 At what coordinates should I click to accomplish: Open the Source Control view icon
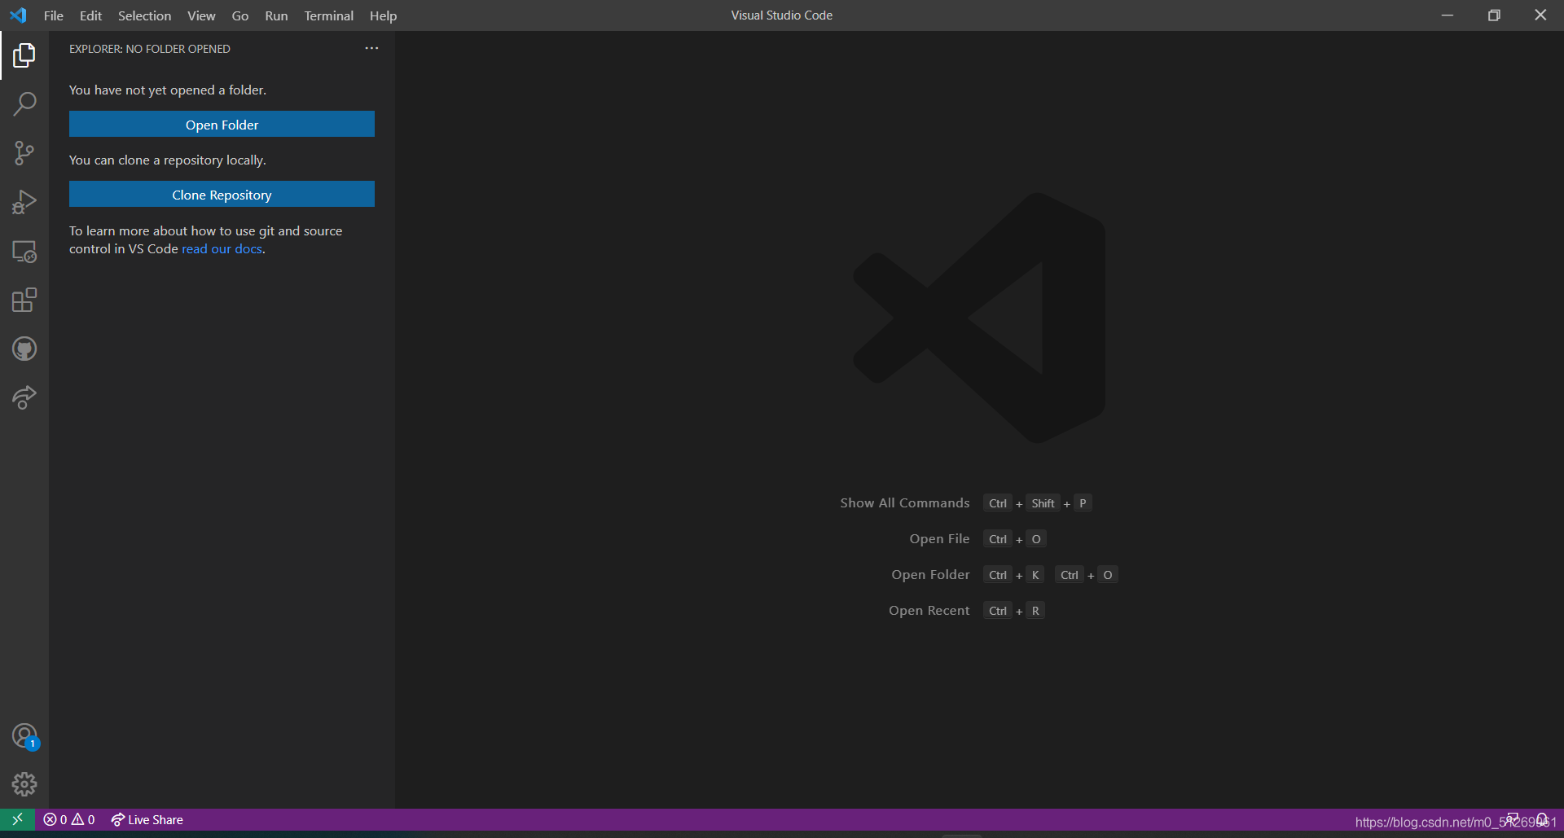(x=24, y=153)
